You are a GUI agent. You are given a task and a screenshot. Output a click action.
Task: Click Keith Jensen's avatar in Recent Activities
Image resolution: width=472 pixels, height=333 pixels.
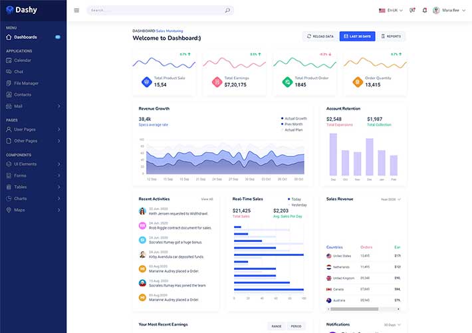tap(142, 211)
